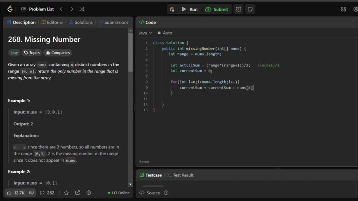Open the Java language dropdown
The height and width of the screenshot is (201, 358).
pos(145,33)
